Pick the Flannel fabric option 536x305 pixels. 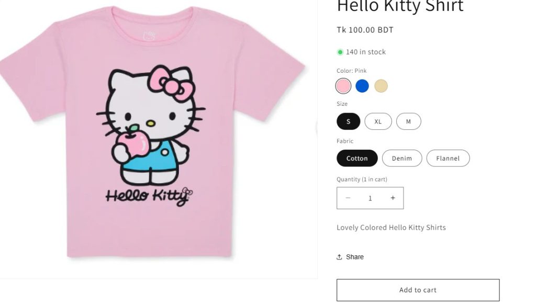click(x=448, y=158)
